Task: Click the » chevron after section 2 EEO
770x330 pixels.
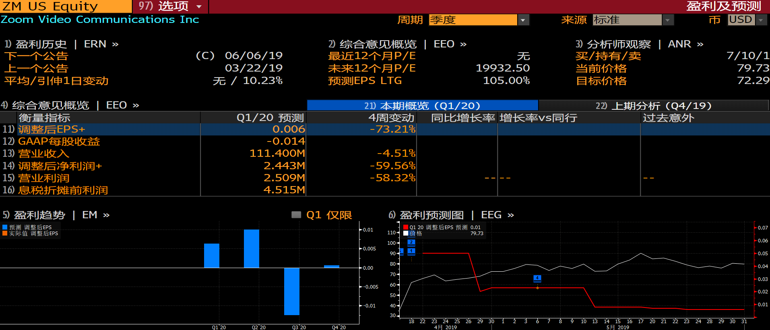Action: tap(463, 44)
